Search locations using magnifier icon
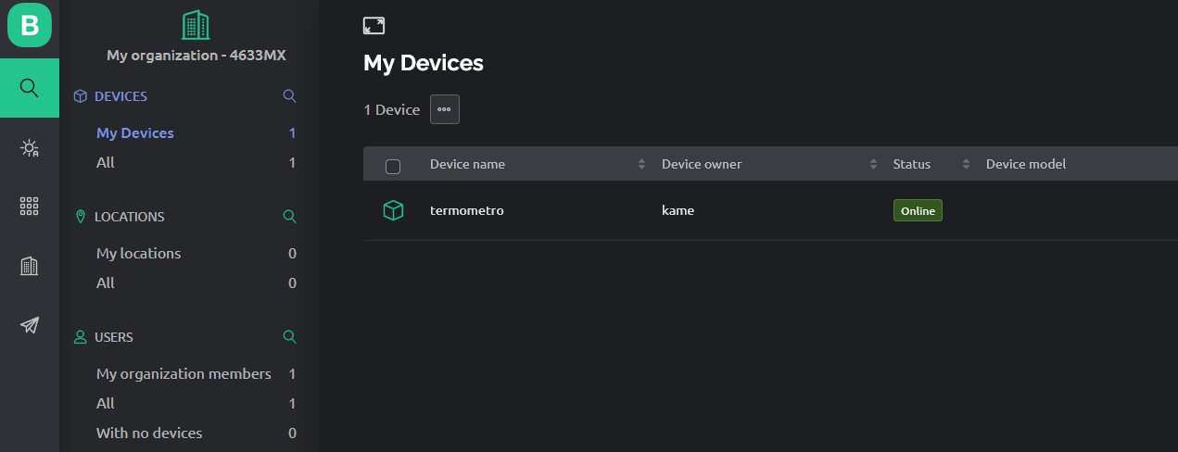 pos(289,217)
